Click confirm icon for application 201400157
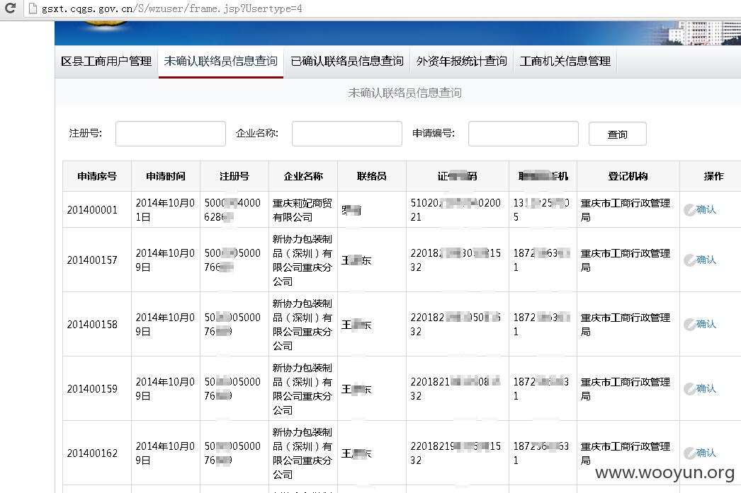The height and width of the screenshot is (493, 741). (689, 260)
